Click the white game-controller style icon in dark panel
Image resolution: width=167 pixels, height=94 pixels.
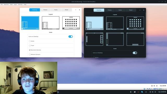tap(135, 92)
